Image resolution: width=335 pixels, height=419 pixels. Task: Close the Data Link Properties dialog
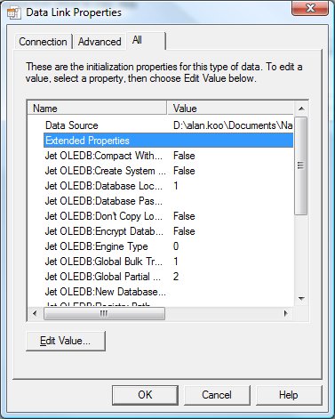(310, 8)
